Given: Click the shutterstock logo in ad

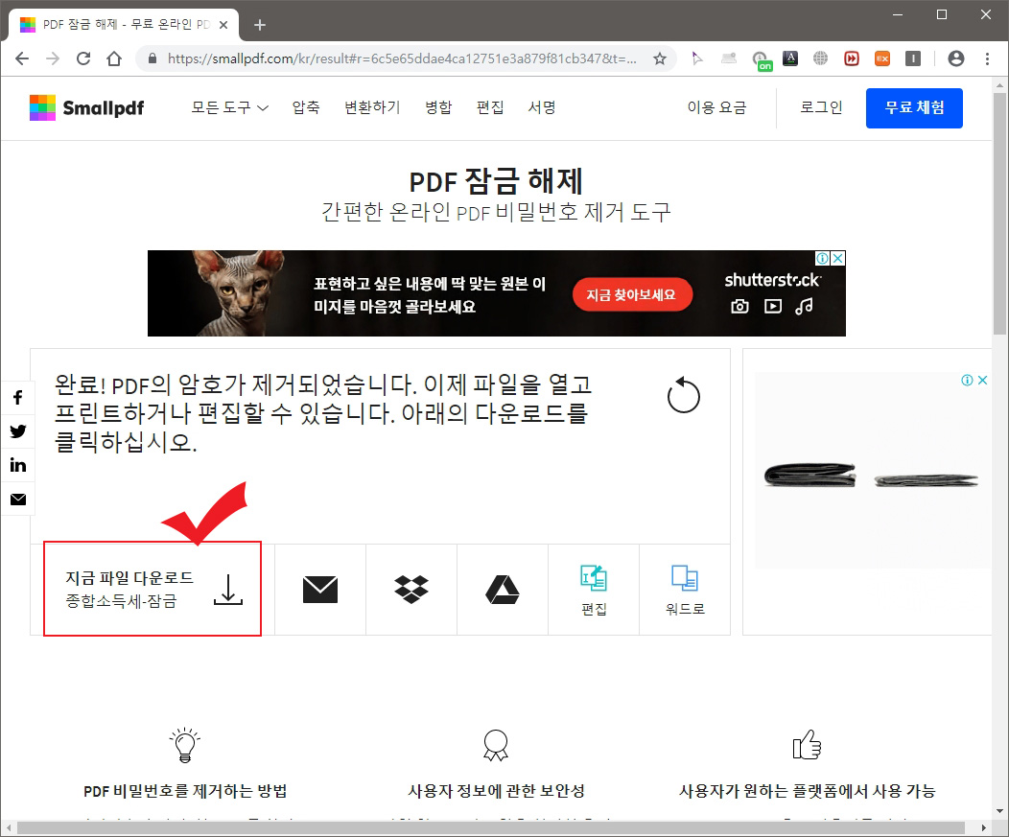Looking at the screenshot, I should [772, 281].
